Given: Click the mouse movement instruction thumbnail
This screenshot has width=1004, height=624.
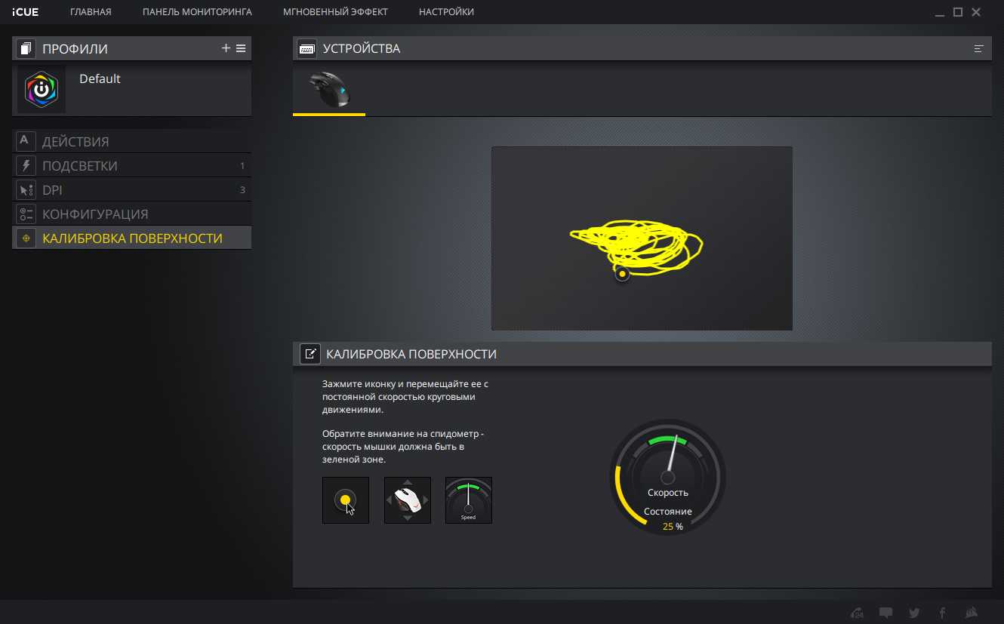Looking at the screenshot, I should point(408,500).
